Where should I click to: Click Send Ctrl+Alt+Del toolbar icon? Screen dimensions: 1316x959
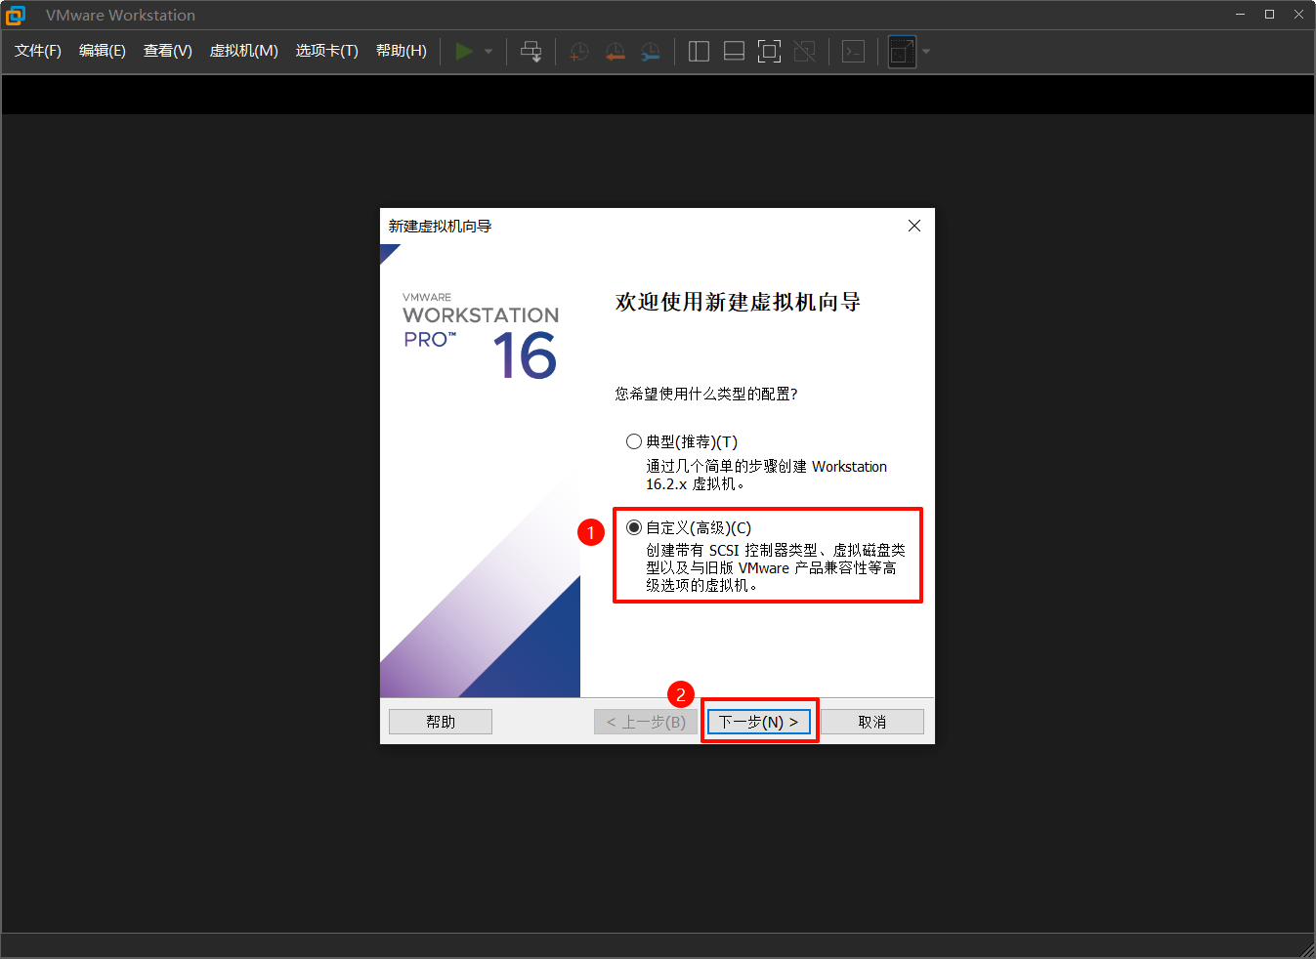(x=531, y=51)
